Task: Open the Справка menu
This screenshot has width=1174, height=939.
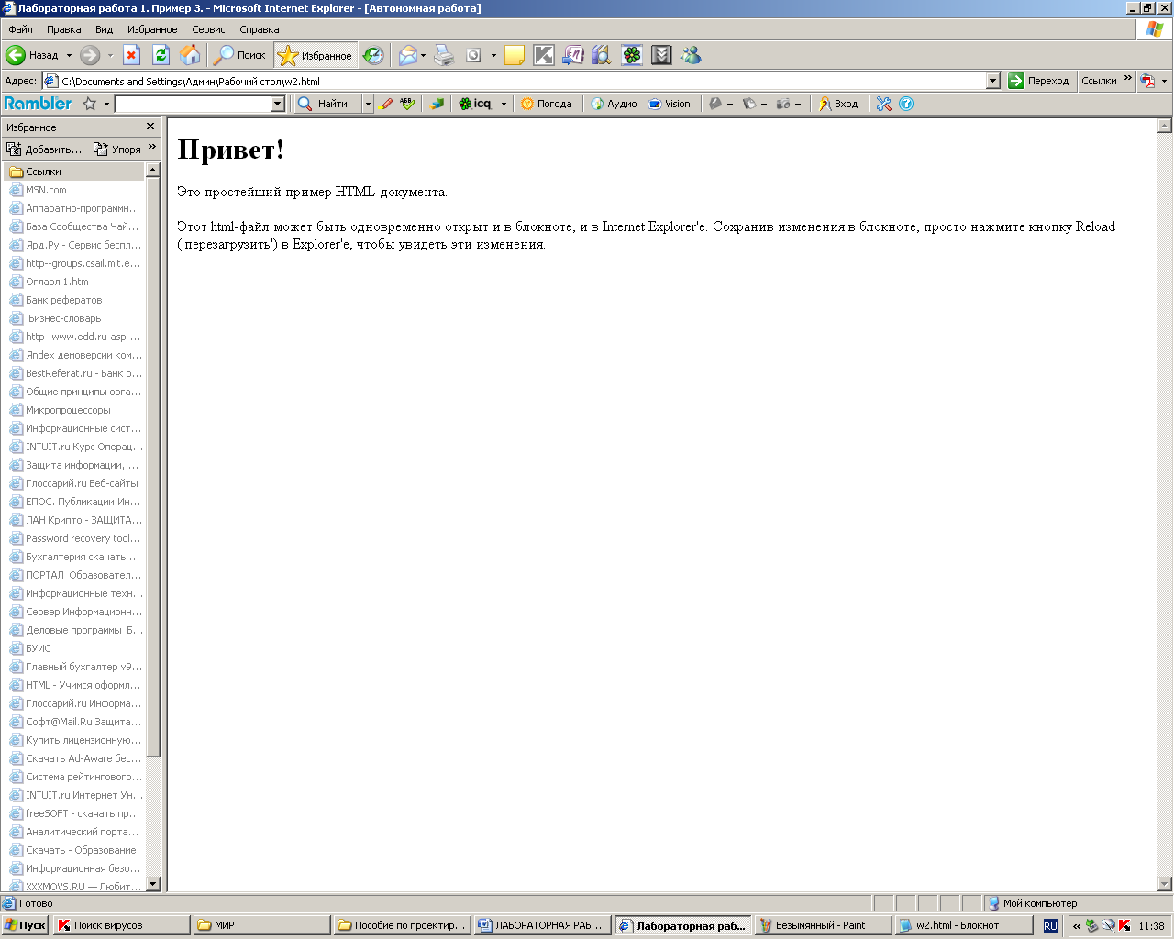Action: 259,29
